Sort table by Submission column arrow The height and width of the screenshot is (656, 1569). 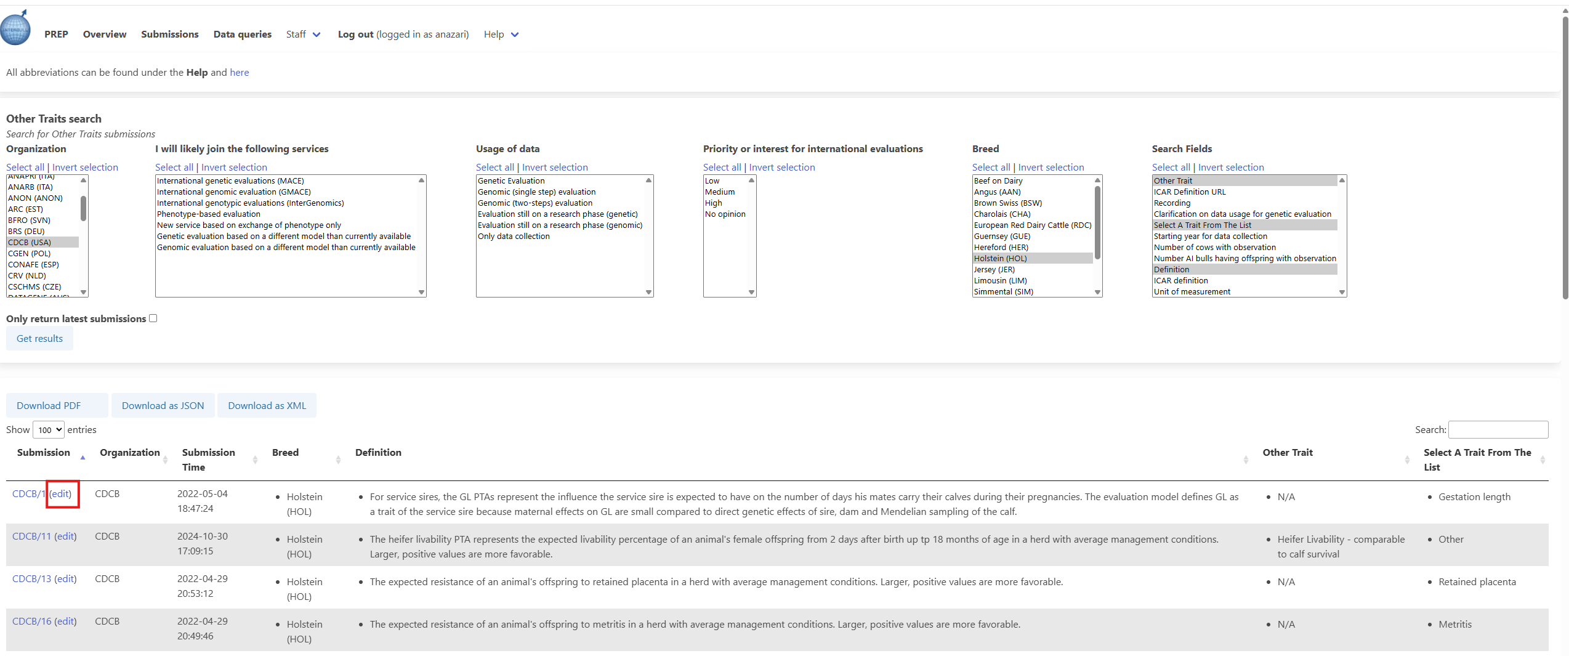pos(83,458)
